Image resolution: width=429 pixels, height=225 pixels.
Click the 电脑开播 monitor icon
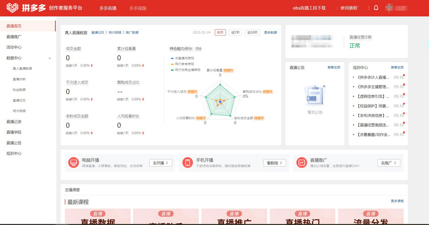coord(73,163)
